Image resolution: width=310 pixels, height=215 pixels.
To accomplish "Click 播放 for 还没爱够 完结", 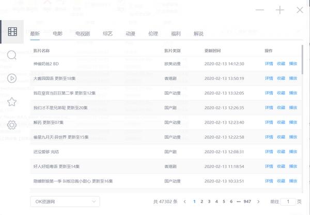I will [x=293, y=152].
